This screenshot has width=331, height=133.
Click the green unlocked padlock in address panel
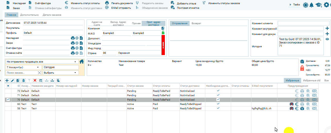pos(163,33)
